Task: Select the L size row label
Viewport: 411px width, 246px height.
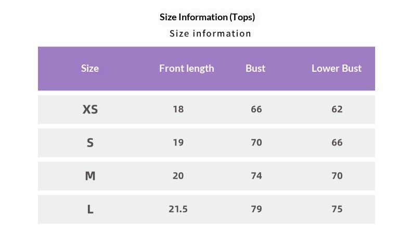Action: [x=90, y=209]
